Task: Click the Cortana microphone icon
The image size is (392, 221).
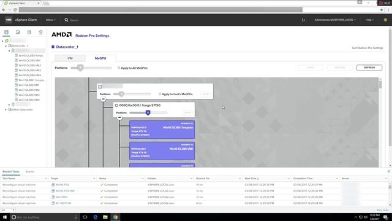Action: click(x=76, y=217)
